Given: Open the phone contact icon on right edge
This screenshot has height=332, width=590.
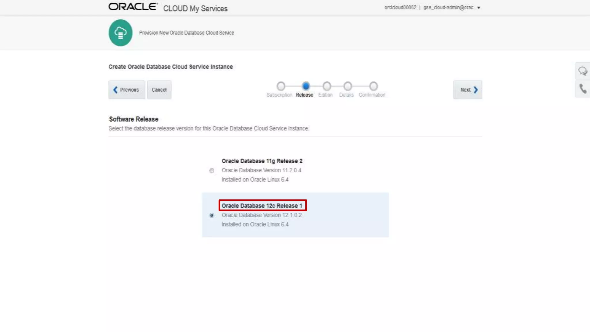Looking at the screenshot, I should 583,89.
